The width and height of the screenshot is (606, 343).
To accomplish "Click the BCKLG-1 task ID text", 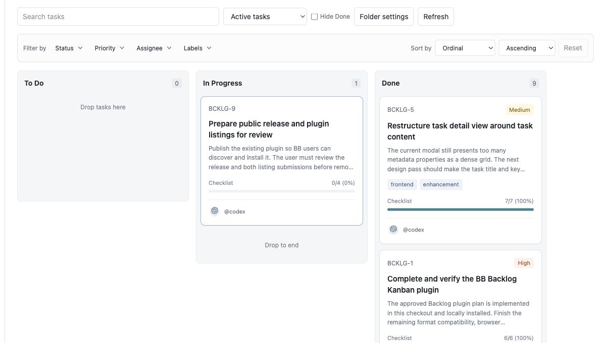I will pos(400,263).
